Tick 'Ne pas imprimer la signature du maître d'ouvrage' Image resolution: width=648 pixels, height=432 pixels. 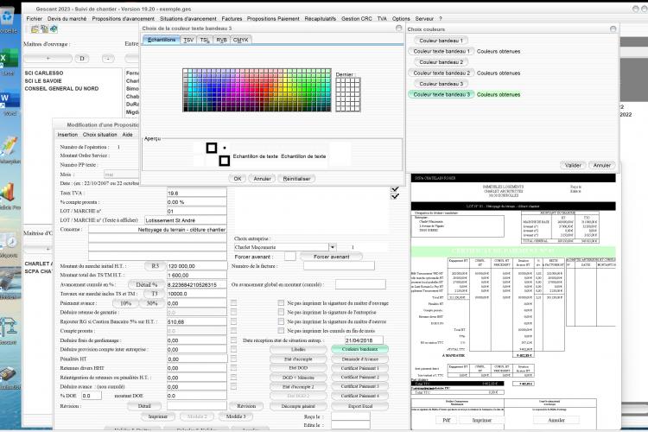[x=282, y=303]
